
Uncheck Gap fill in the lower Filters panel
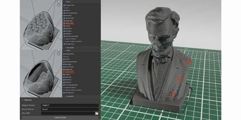click(x=64, y=59)
